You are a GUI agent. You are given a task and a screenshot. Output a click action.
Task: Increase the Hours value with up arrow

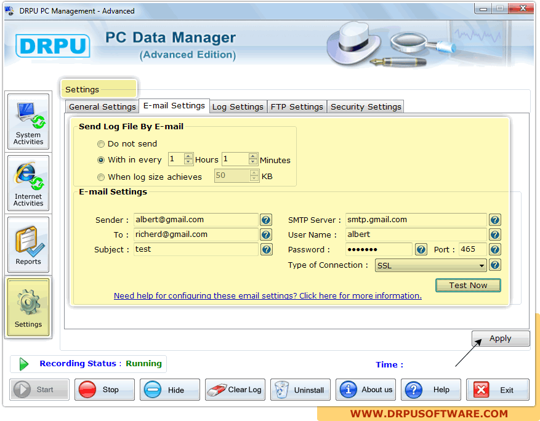(x=188, y=156)
